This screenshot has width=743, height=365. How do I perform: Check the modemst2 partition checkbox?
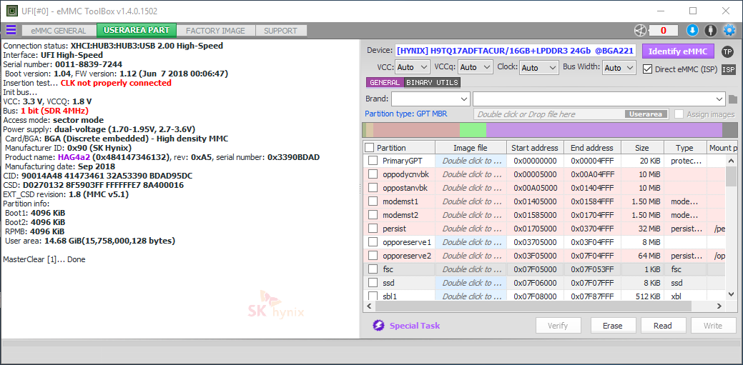pyautogui.click(x=373, y=215)
